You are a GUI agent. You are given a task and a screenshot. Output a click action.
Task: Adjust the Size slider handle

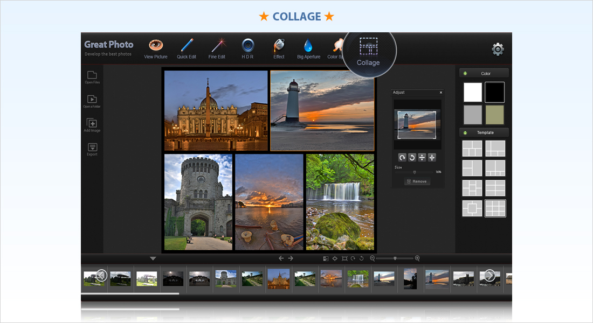click(x=415, y=172)
